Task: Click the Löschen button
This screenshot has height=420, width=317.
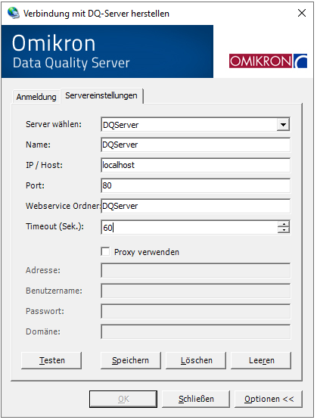Action: click(196, 360)
